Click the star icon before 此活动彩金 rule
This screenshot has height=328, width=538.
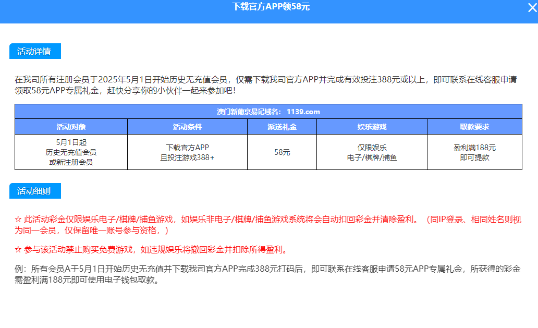(x=18, y=220)
